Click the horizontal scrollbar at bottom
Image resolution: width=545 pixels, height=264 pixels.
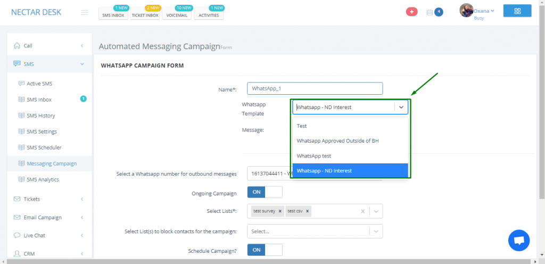click(x=269, y=261)
